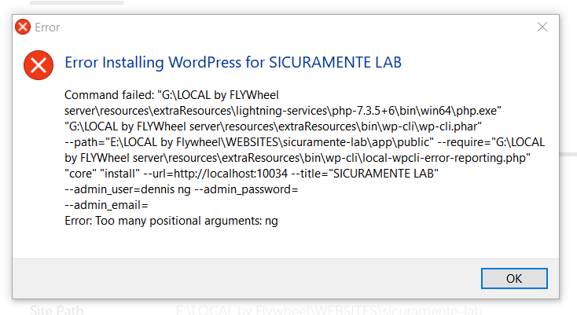Click the "--admin_email=" line
Image resolution: width=577 pixels, height=315 pixels.
106,205
